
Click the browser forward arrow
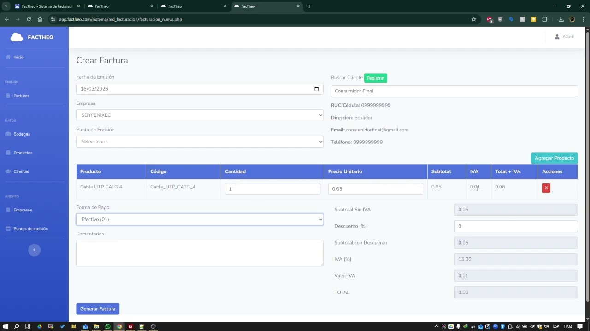18,19
